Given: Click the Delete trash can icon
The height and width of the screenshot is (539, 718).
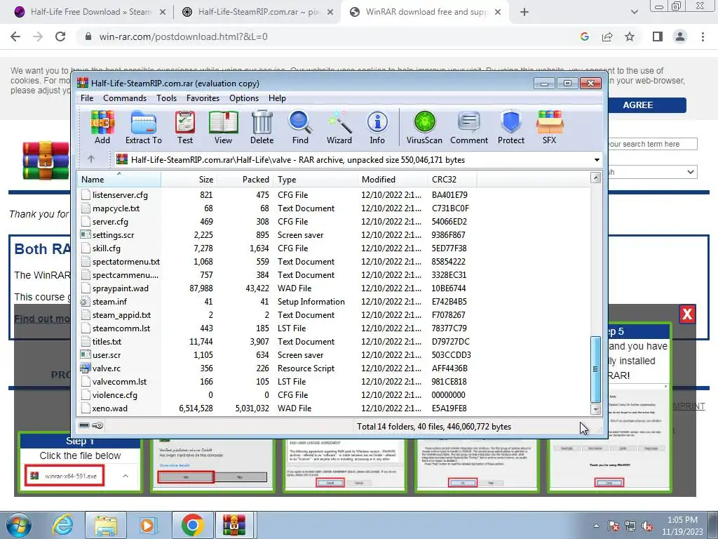Looking at the screenshot, I should point(262,128).
